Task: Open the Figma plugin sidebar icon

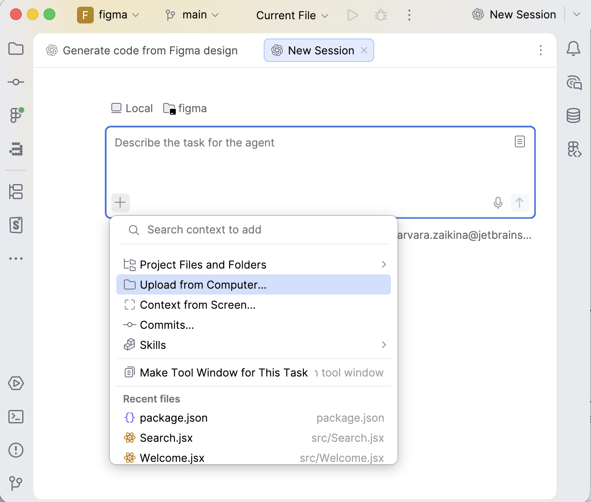Action: tap(16, 115)
